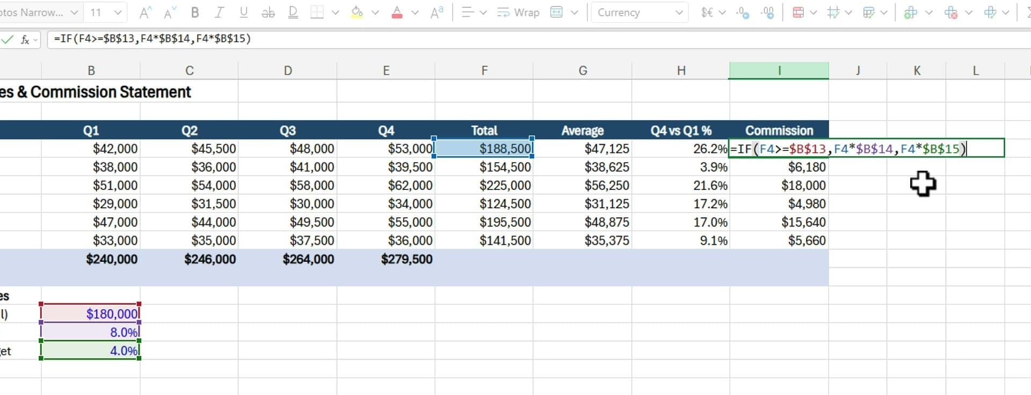The height and width of the screenshot is (395, 1031).
Task: Click the conditional formatting icon
Action: (x=798, y=12)
